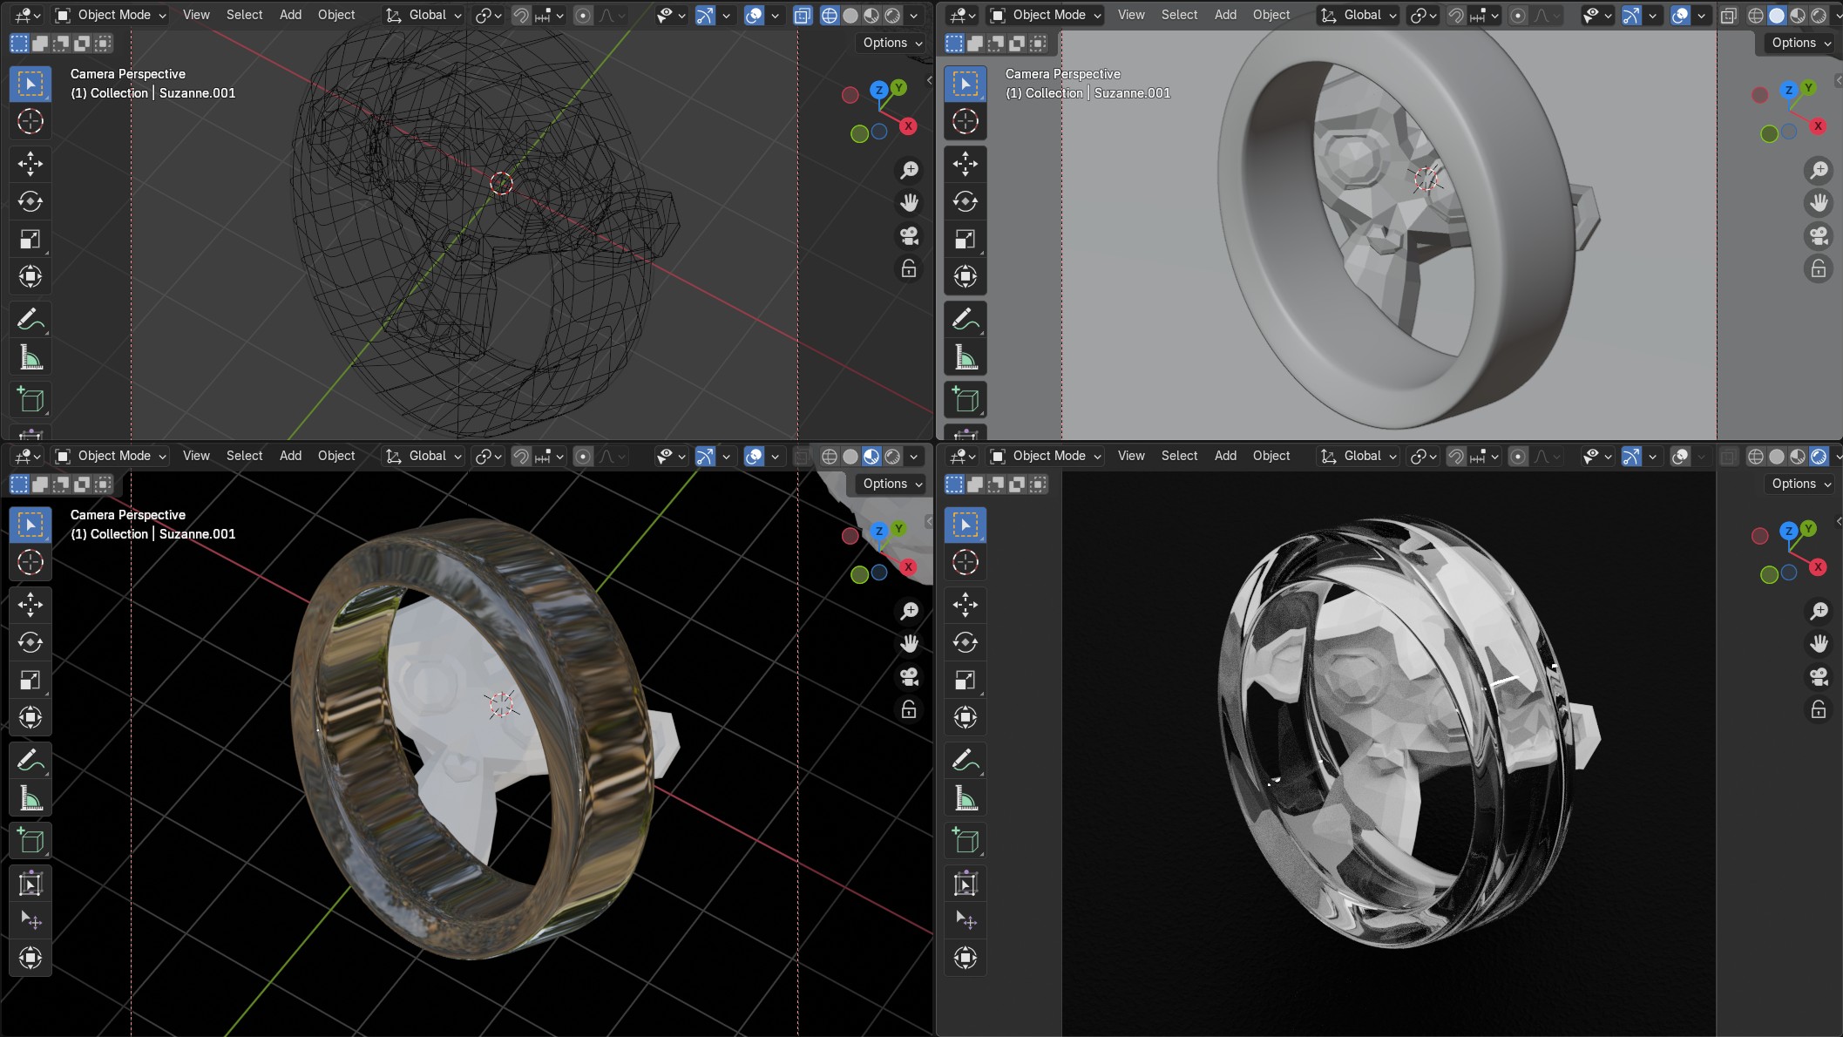Screen dimensions: 1843x1037
Task: Select the Add Cube tool in top-left viewport
Action: click(30, 400)
